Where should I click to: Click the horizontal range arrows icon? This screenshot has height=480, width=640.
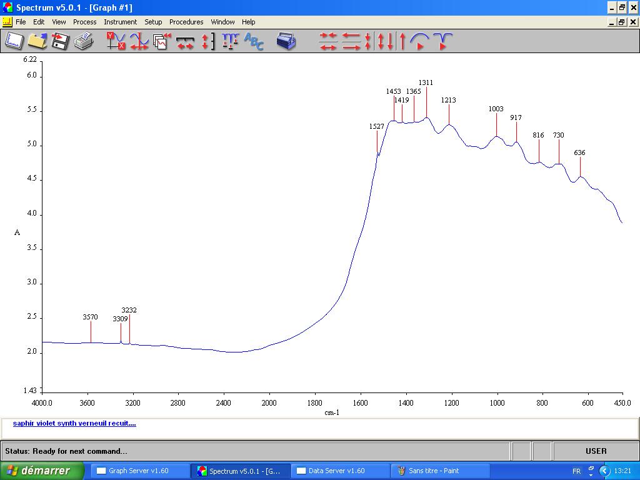185,41
